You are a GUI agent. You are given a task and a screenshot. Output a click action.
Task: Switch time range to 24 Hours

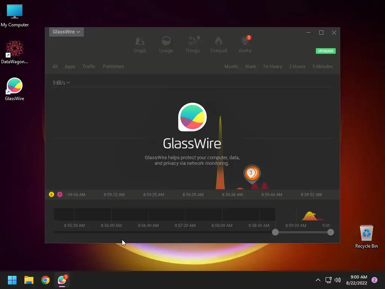coord(272,67)
